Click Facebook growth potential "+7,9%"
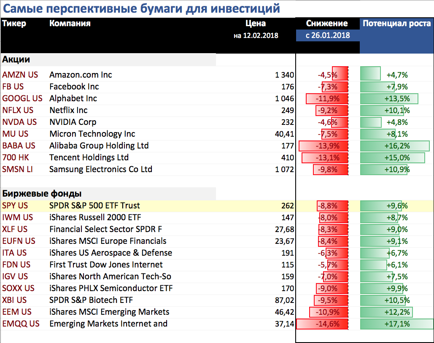This screenshot has width=434, height=343. [397, 86]
